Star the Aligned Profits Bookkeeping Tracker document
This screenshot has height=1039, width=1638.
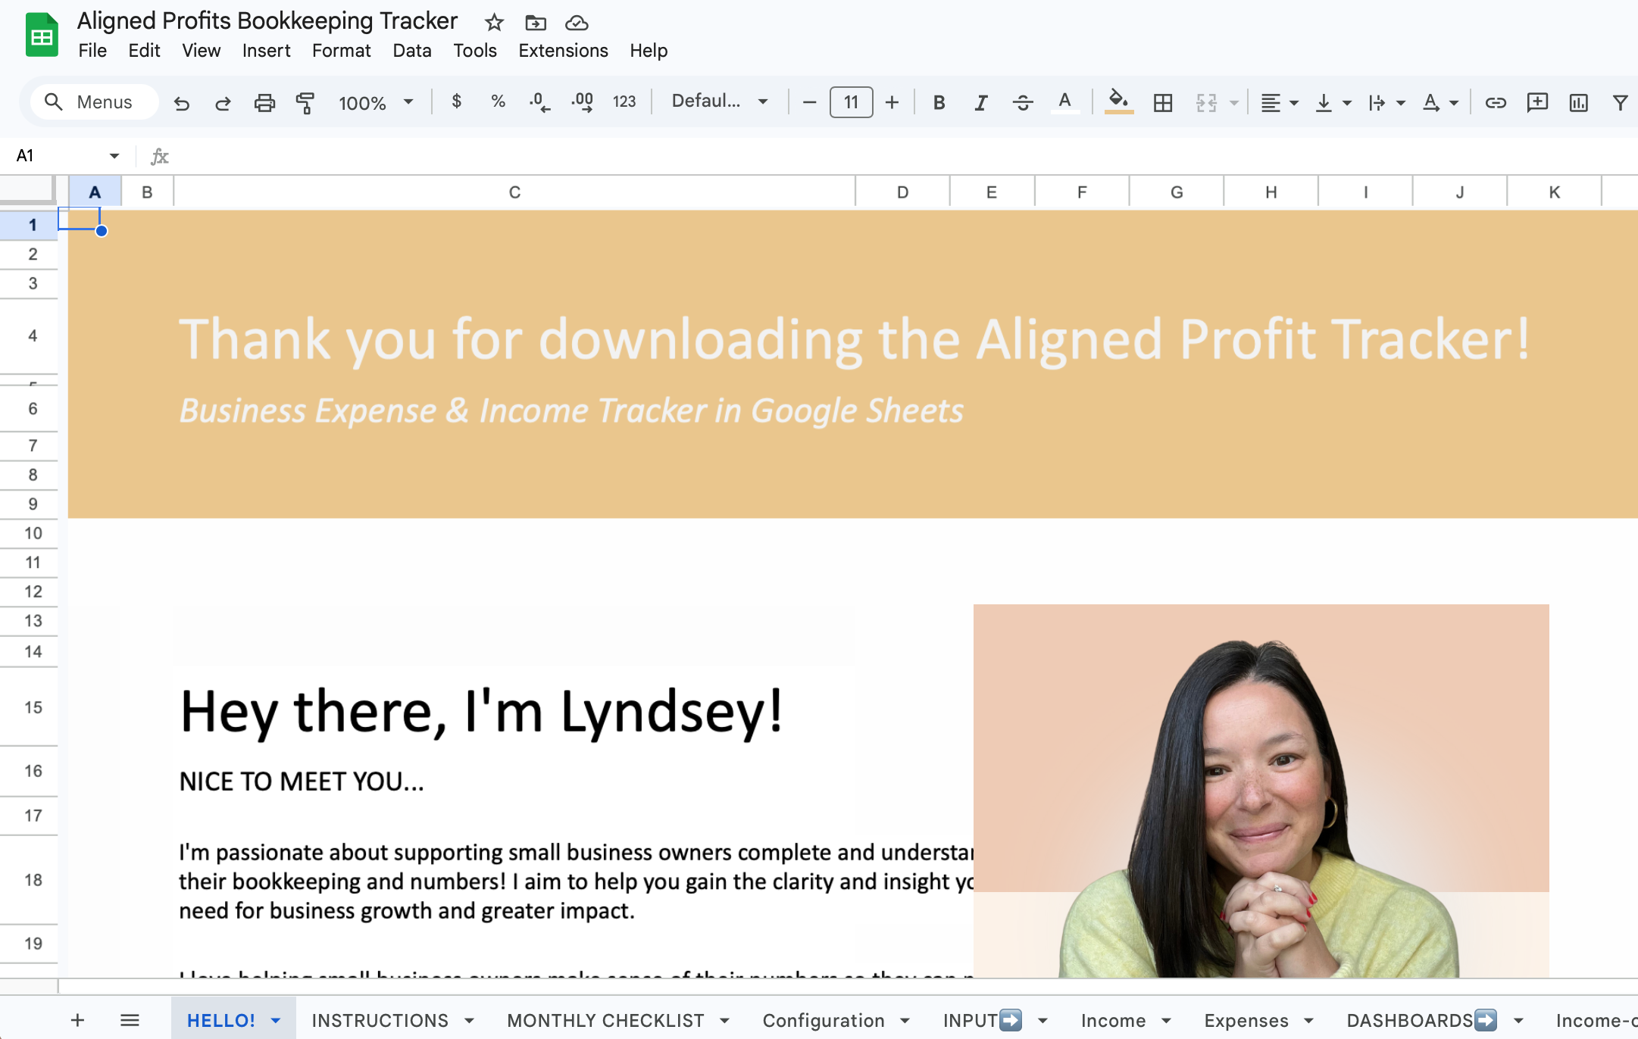pyautogui.click(x=494, y=23)
